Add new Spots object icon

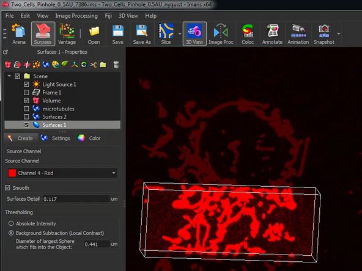pos(37,65)
